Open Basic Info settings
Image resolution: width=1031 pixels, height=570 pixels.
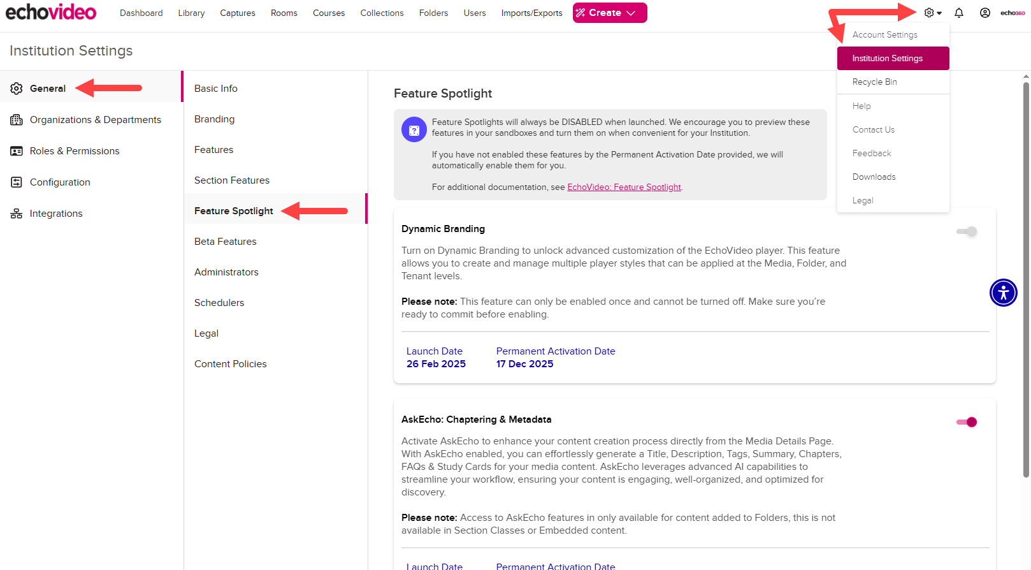(x=276, y=89)
